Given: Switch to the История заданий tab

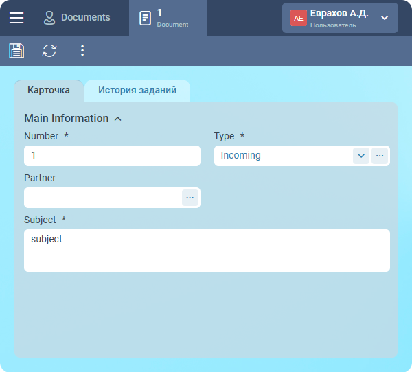Looking at the screenshot, I should pyautogui.click(x=137, y=90).
